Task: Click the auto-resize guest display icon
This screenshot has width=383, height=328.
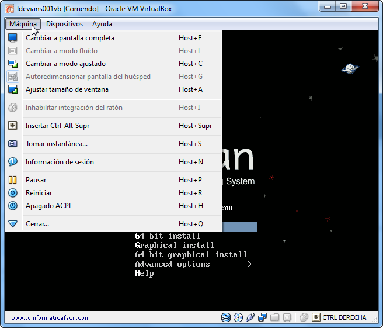Action: tap(13, 77)
